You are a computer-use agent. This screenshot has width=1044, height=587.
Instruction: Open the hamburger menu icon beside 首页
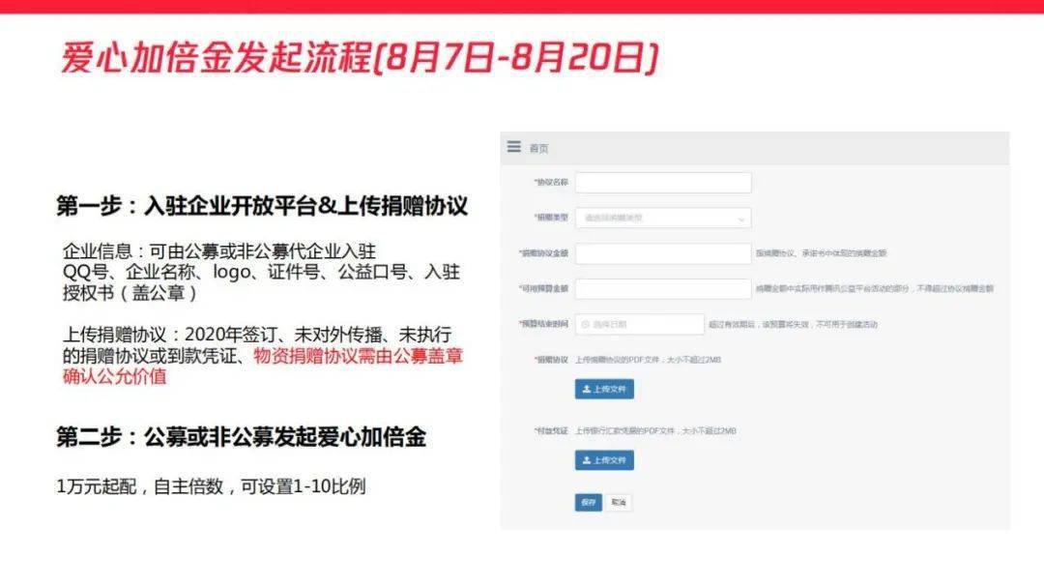(x=513, y=147)
